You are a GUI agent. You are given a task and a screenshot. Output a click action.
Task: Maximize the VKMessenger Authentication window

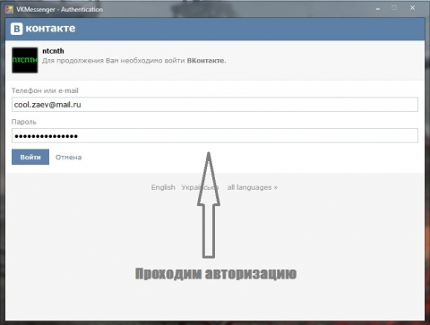coord(394,8)
